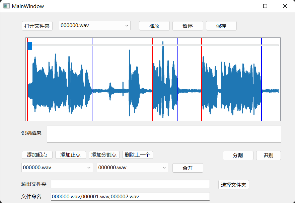Click the third red start marker line
Viewport: 295px width, 203px height.
pos(202,79)
